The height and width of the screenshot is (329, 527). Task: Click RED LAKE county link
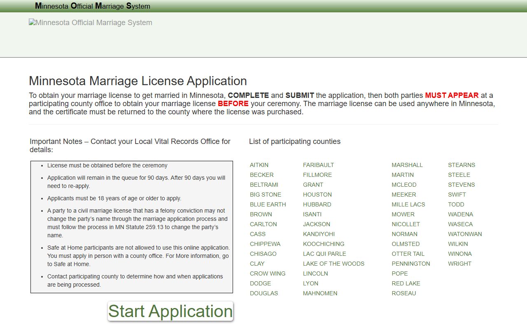pos(406,283)
